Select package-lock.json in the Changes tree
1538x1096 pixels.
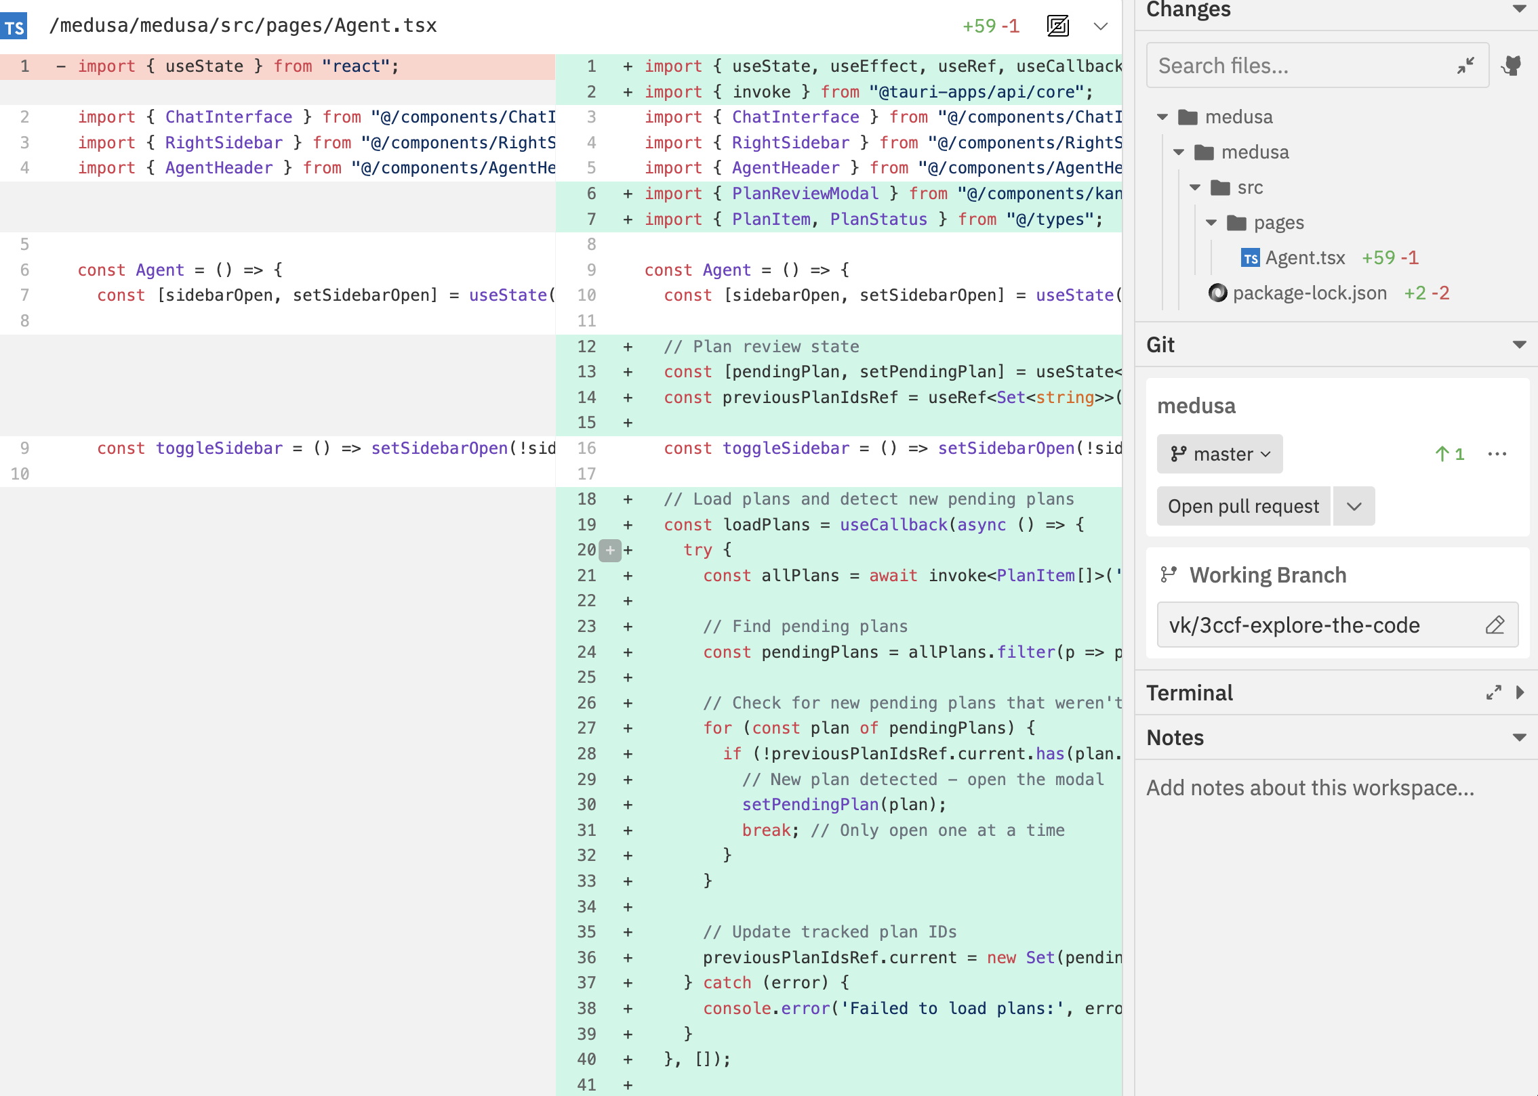[1310, 293]
